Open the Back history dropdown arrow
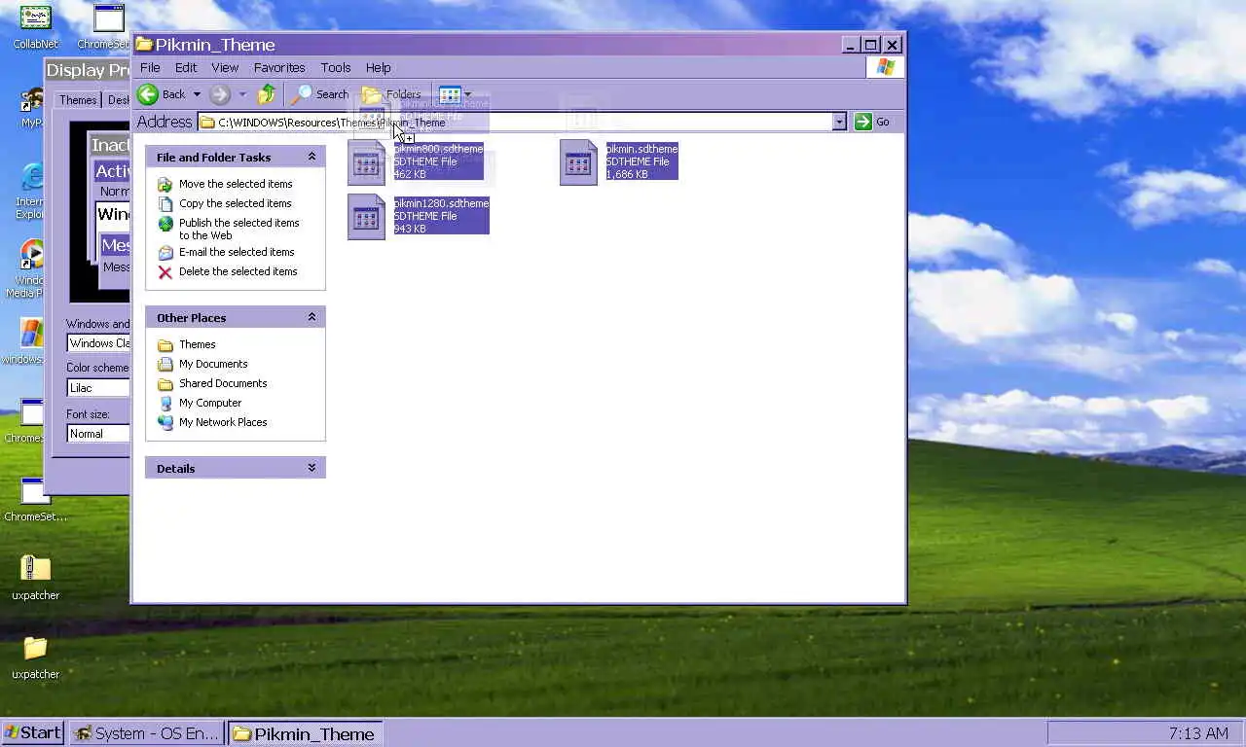 click(197, 94)
